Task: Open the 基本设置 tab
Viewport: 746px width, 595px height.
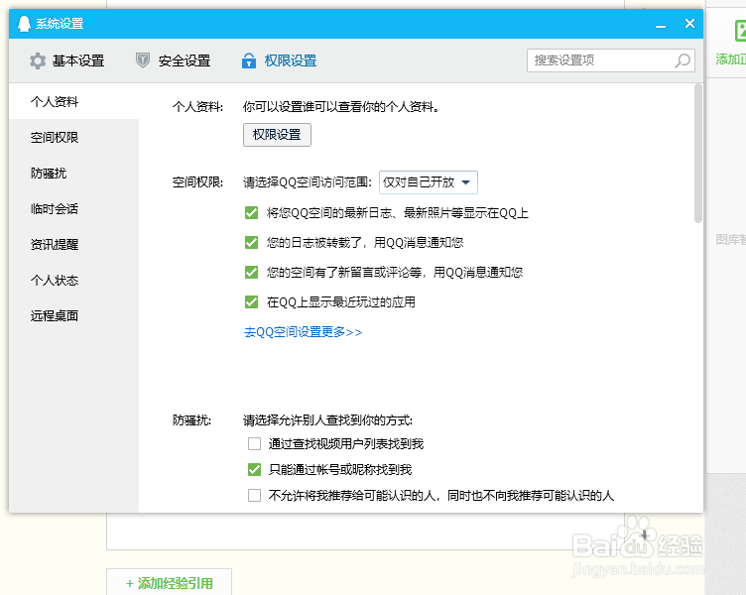Action: (x=67, y=60)
